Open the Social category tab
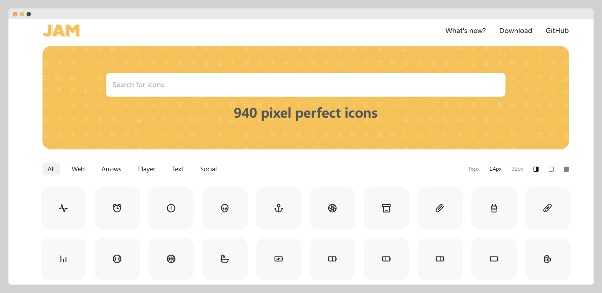The height and width of the screenshot is (293, 602). pos(208,169)
